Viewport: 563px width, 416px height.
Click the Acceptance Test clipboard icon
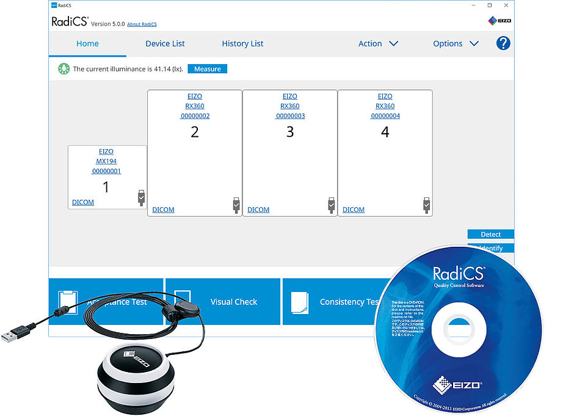[68, 302]
